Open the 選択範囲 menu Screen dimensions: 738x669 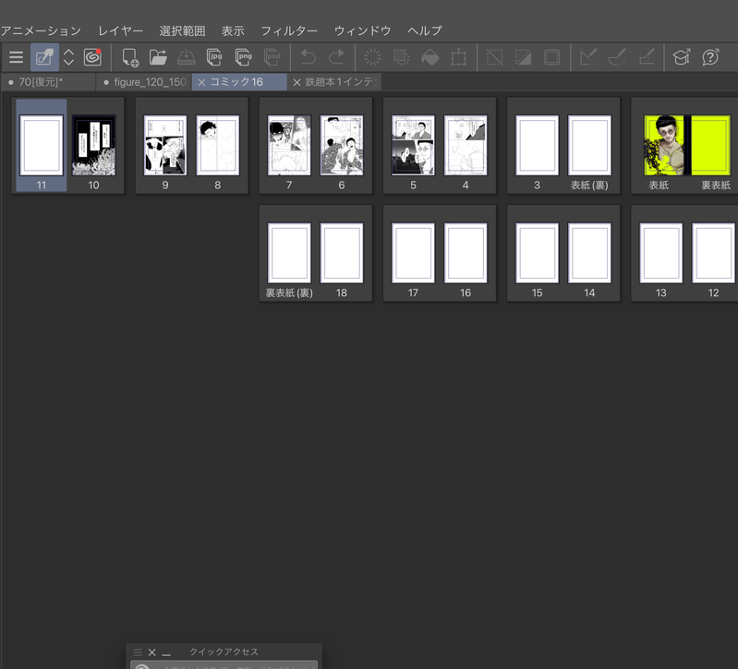coord(182,31)
